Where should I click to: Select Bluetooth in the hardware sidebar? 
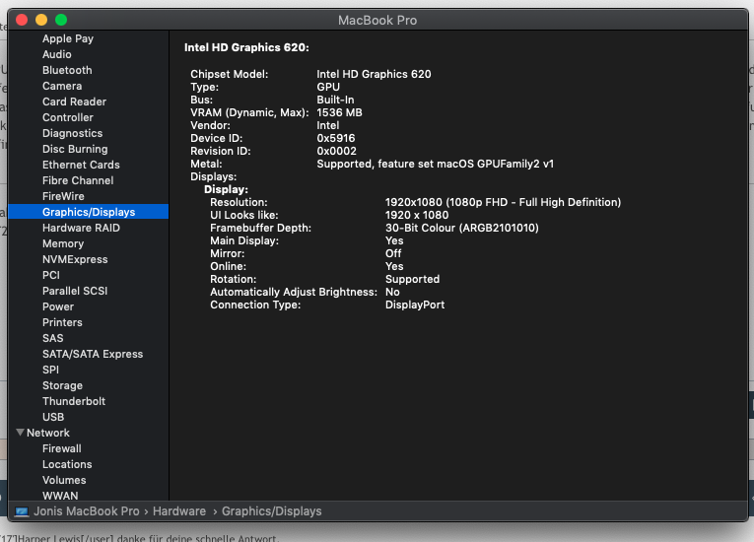click(67, 70)
